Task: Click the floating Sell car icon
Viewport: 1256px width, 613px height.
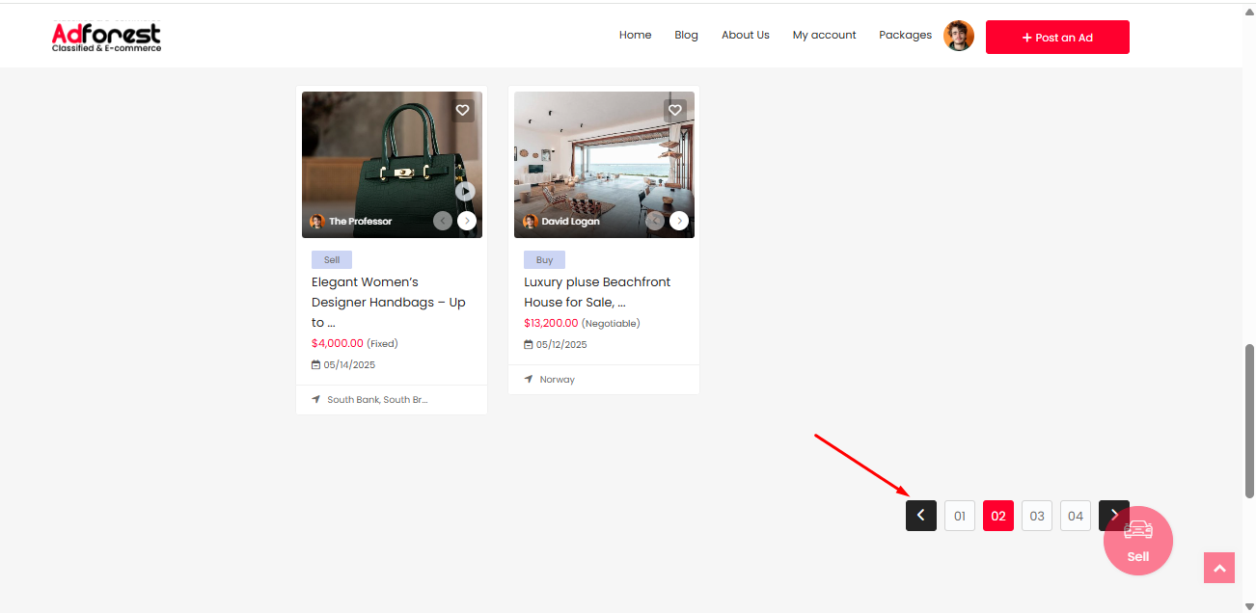Action: (x=1138, y=541)
